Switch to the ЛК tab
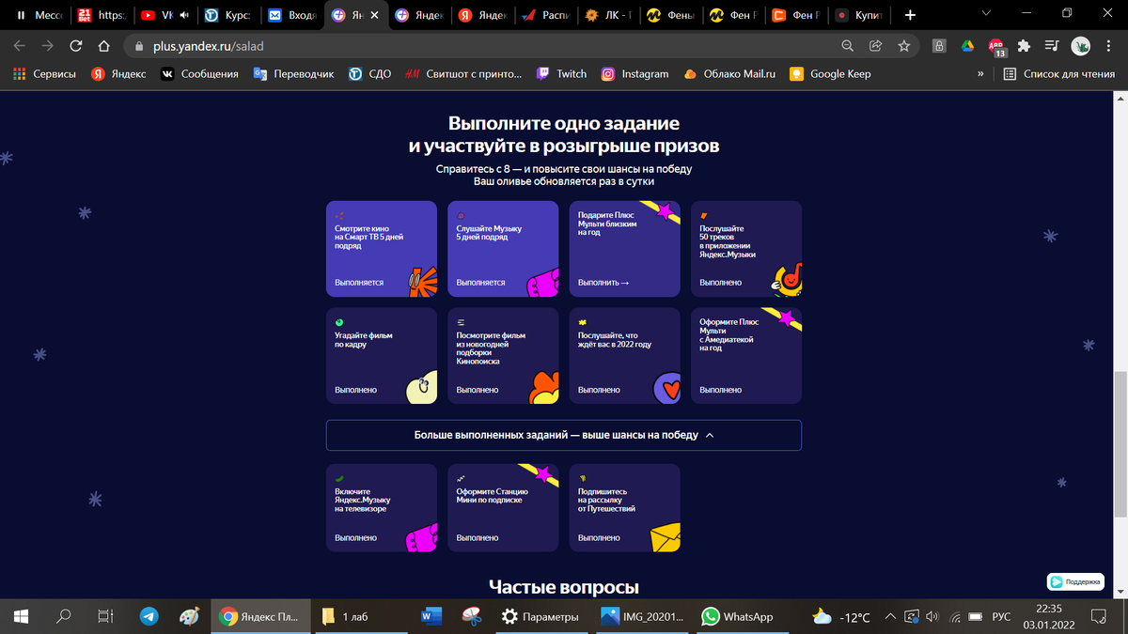Screen dimensions: 1128x634 [x=608, y=16]
